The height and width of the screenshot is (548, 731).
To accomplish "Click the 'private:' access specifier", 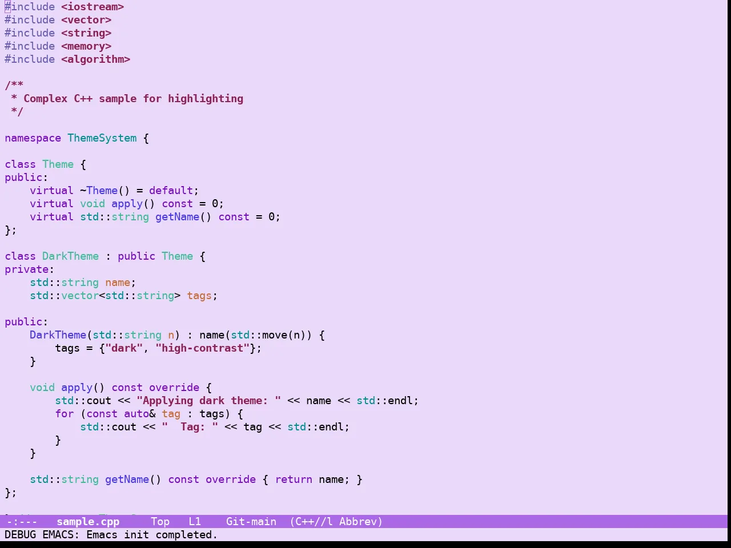I will [x=29, y=269].
